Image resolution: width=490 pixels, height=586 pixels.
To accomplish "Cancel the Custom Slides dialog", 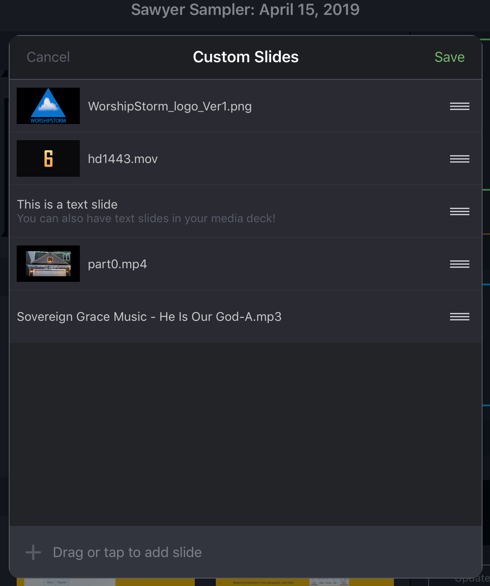I will tap(48, 57).
